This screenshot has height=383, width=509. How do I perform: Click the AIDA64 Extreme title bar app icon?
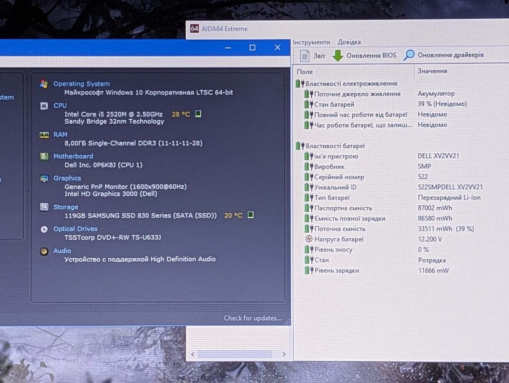coord(194,29)
